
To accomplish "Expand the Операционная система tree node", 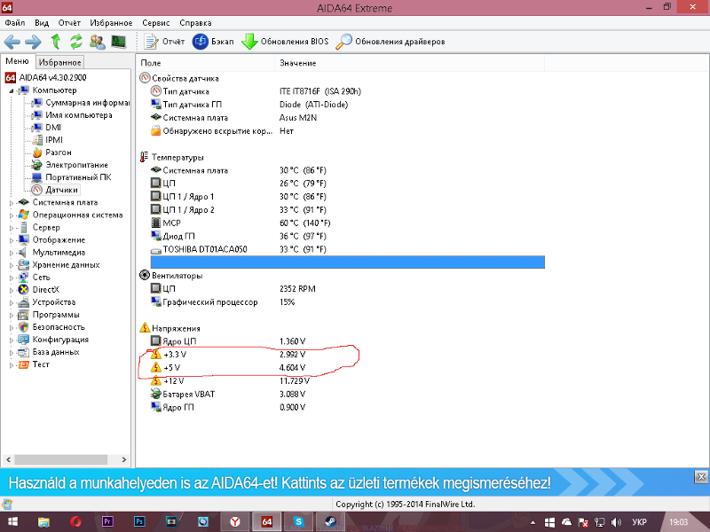I will [x=12, y=215].
